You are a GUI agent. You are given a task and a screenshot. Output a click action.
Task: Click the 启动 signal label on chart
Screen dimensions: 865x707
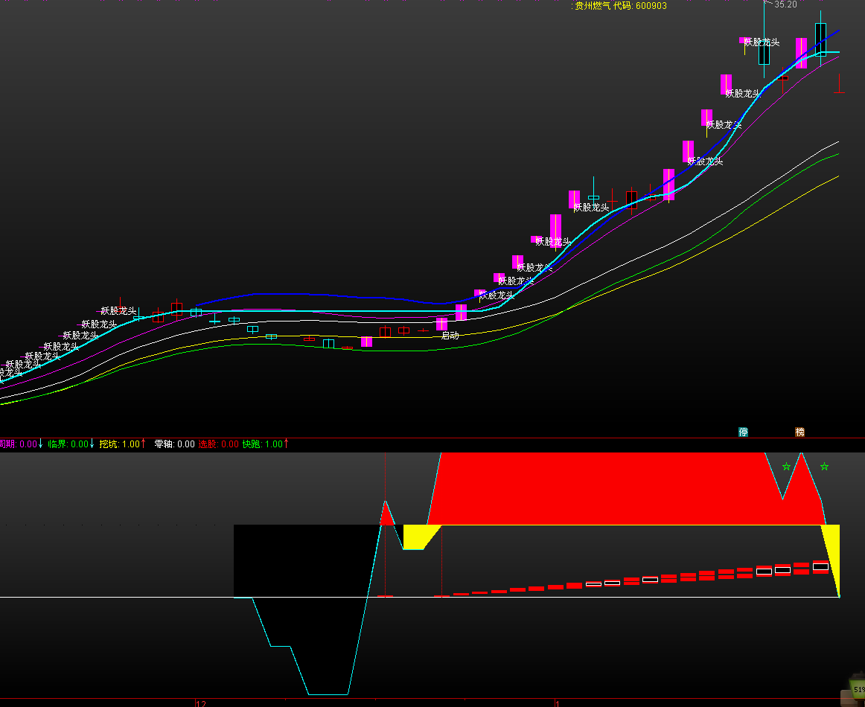[450, 336]
